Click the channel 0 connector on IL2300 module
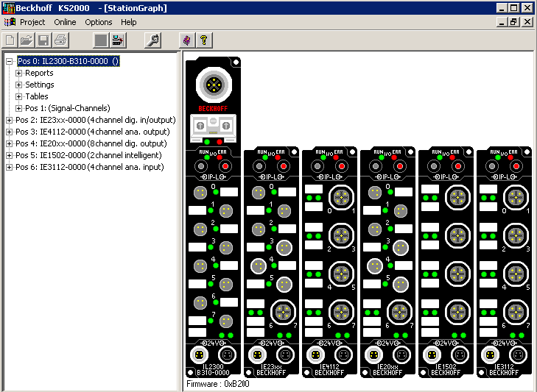537x392 pixels. pyautogui.click(x=200, y=193)
